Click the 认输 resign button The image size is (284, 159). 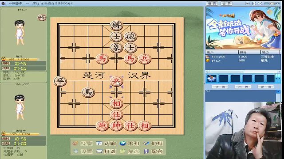(x=106, y=144)
